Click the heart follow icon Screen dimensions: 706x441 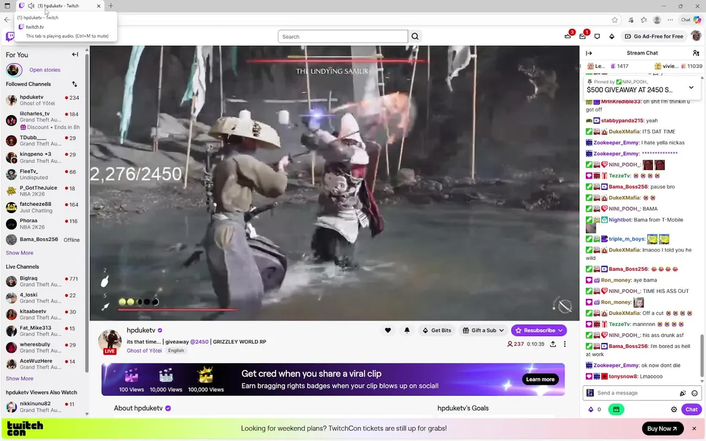388,330
